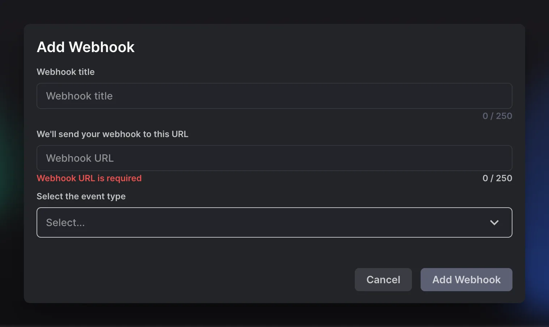Click the "Webhook URL is required" error text
This screenshot has width=549, height=327.
click(89, 178)
